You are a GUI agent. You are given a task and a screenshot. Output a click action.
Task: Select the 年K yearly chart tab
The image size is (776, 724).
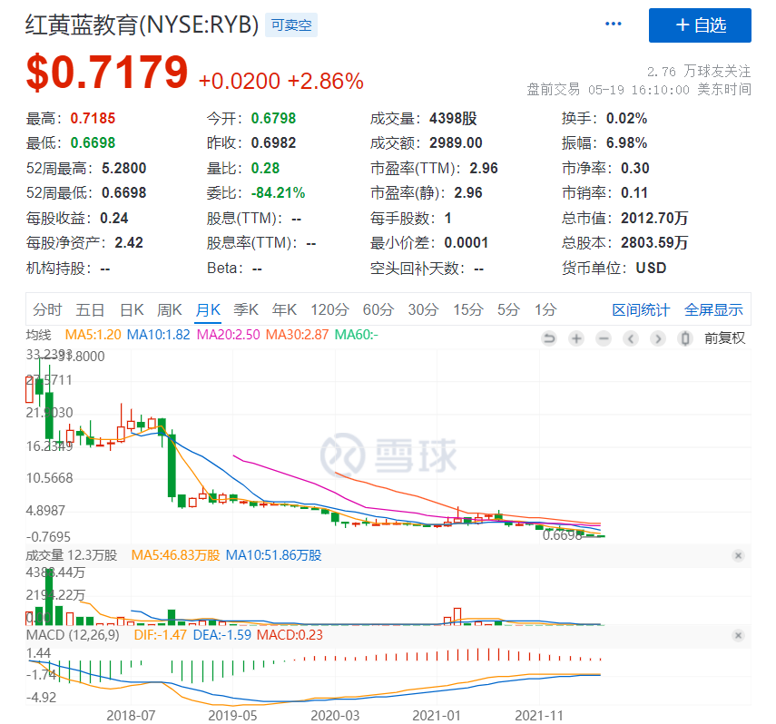(x=285, y=310)
